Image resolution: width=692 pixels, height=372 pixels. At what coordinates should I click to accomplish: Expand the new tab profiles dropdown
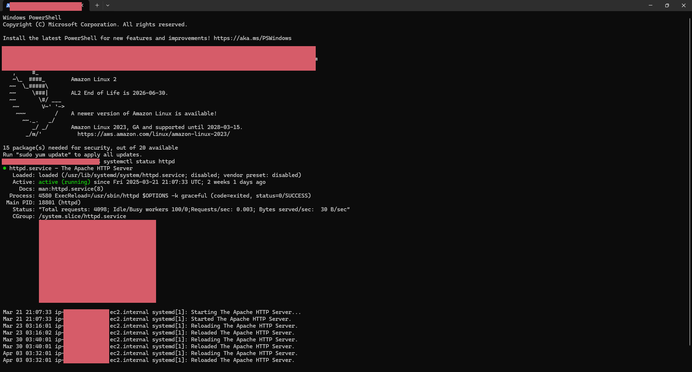tap(108, 5)
